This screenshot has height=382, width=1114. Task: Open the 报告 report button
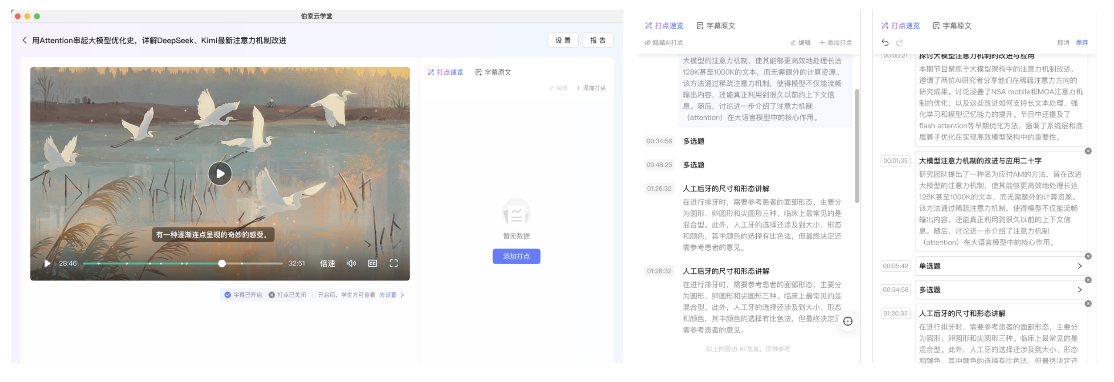(597, 40)
